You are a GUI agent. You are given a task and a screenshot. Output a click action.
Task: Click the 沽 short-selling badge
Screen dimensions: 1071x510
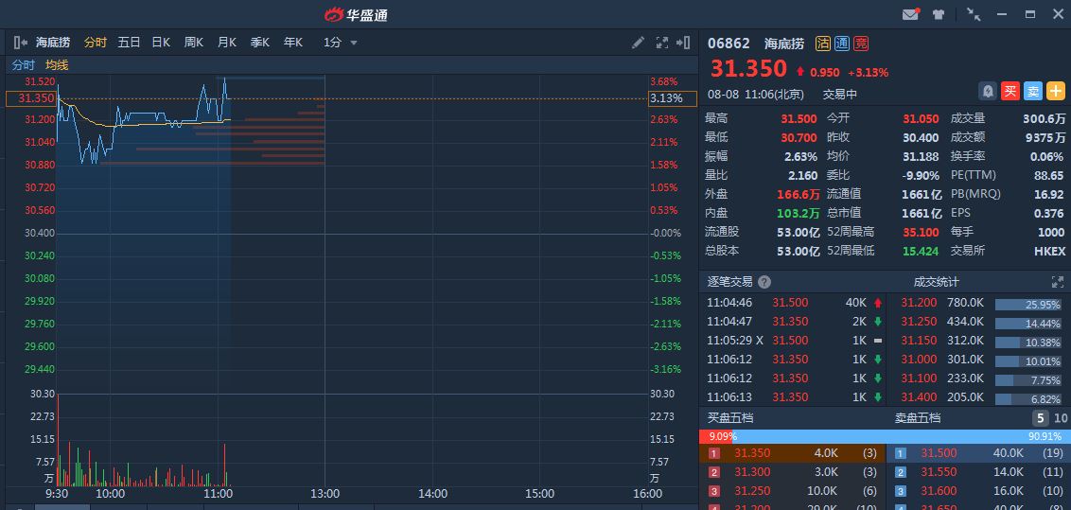coord(822,44)
